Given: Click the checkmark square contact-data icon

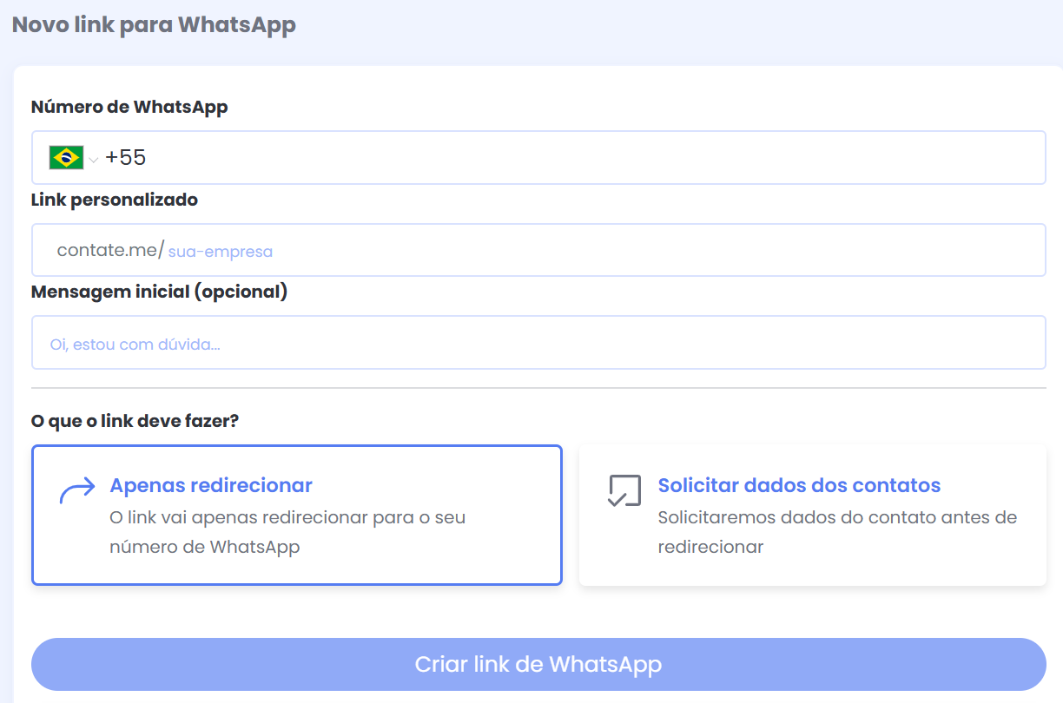Looking at the screenshot, I should (x=624, y=490).
